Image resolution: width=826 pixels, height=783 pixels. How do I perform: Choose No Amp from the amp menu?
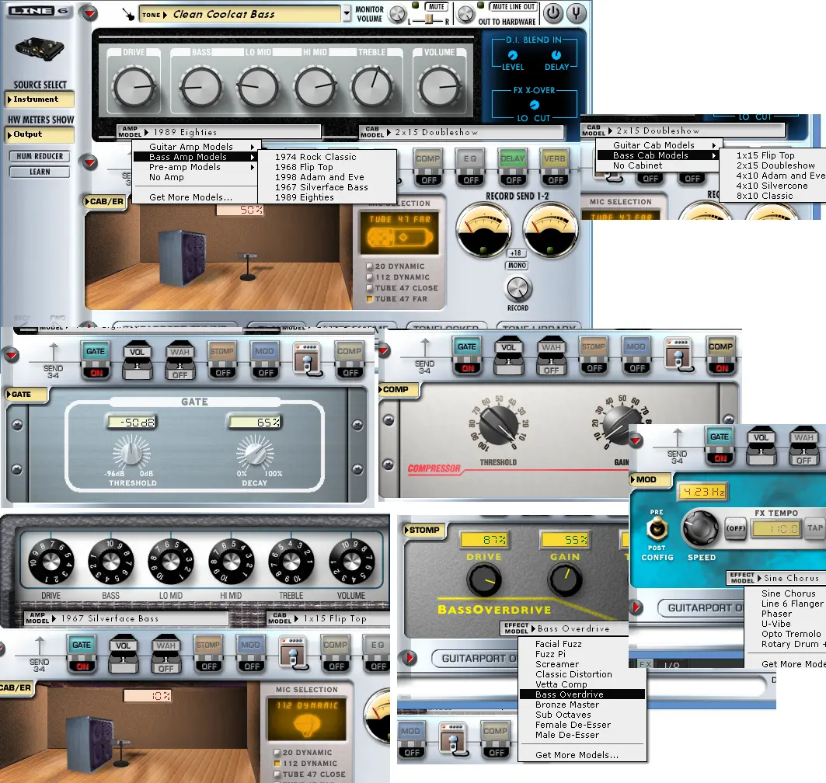166,177
